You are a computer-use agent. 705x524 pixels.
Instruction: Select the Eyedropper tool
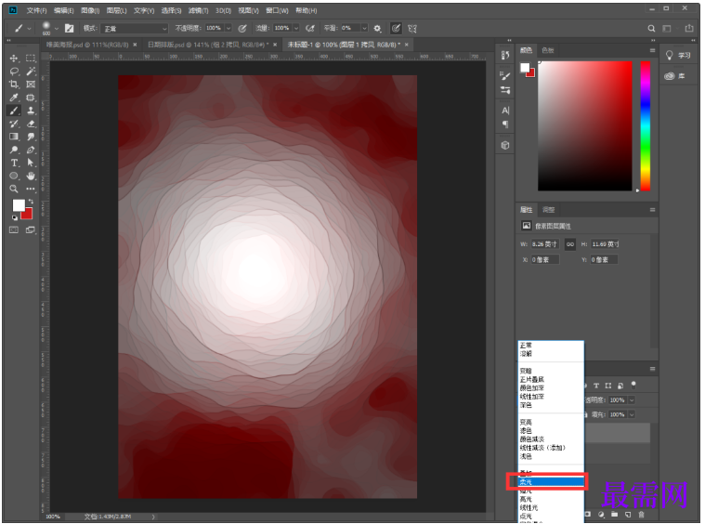pyautogui.click(x=14, y=98)
